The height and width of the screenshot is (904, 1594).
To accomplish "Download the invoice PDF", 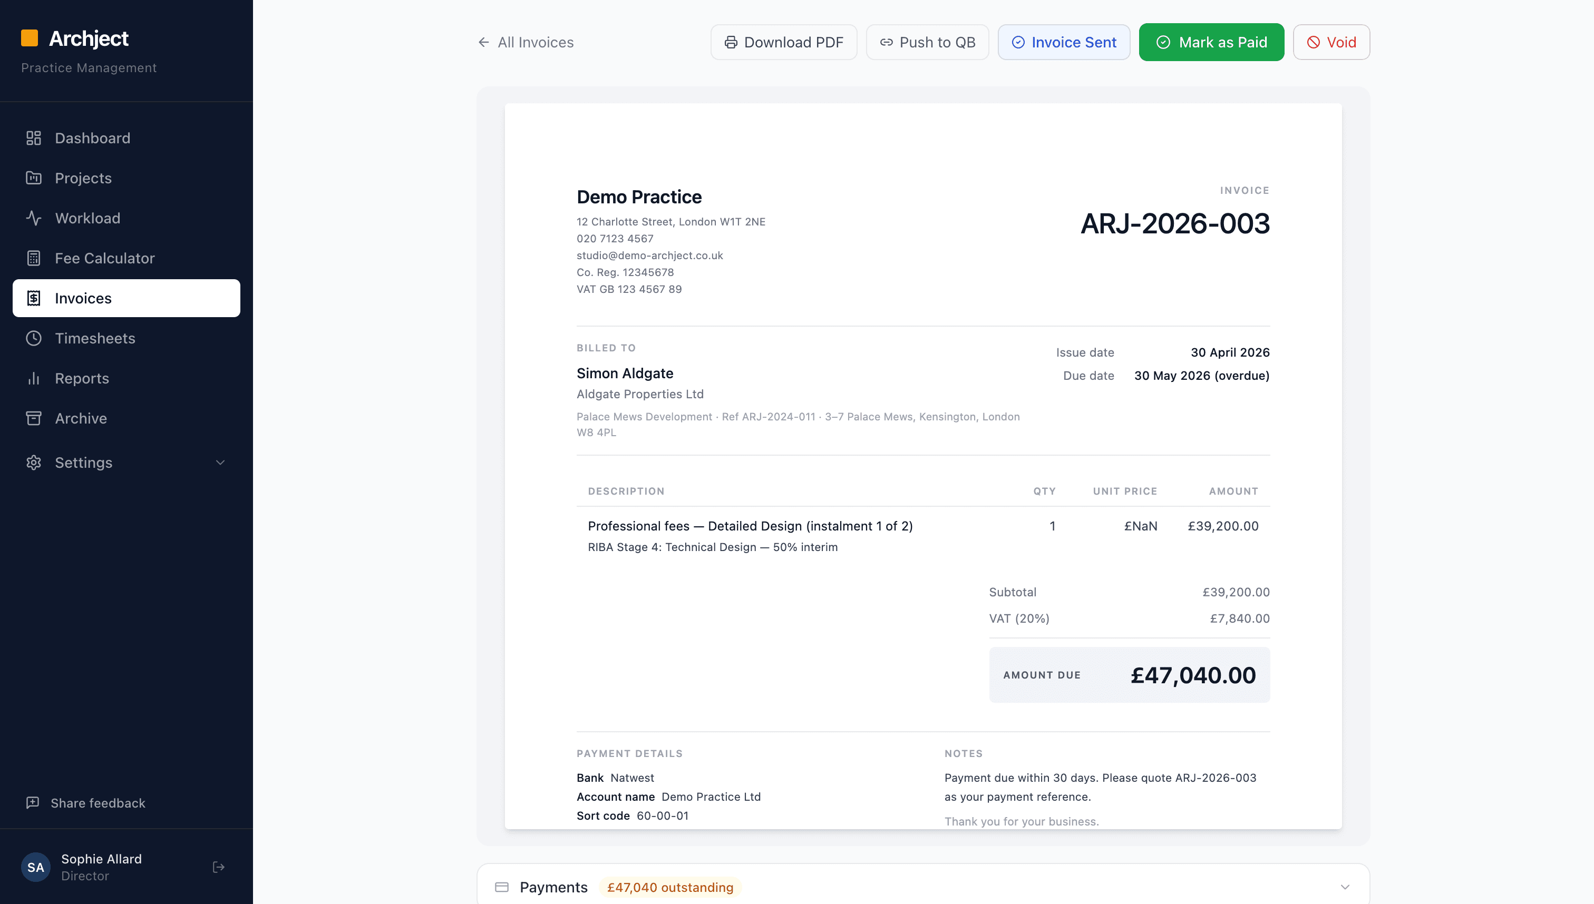I will (783, 42).
